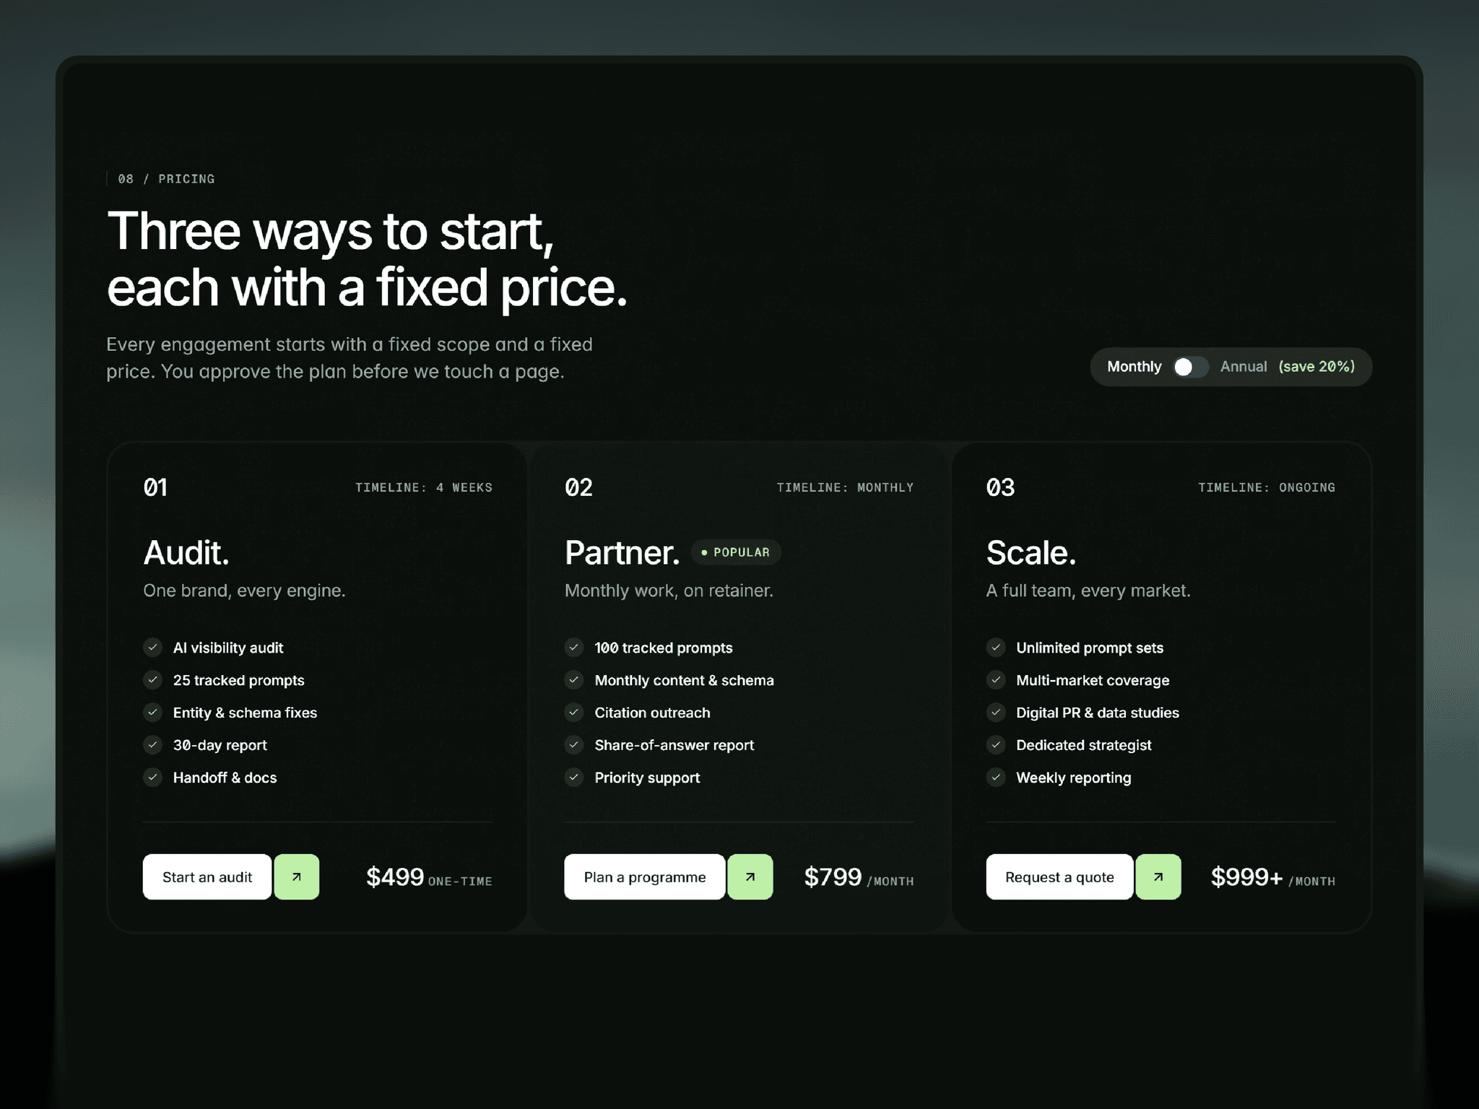Click the checkmark beside Dedicated strategist

coord(996,744)
